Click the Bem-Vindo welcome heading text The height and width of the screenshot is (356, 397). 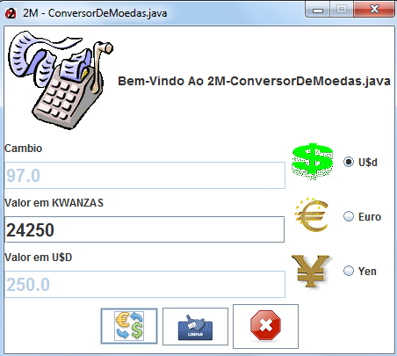pyautogui.click(x=254, y=81)
